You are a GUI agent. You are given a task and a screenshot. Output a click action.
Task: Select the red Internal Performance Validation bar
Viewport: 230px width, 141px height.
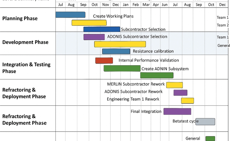tap(104, 60)
